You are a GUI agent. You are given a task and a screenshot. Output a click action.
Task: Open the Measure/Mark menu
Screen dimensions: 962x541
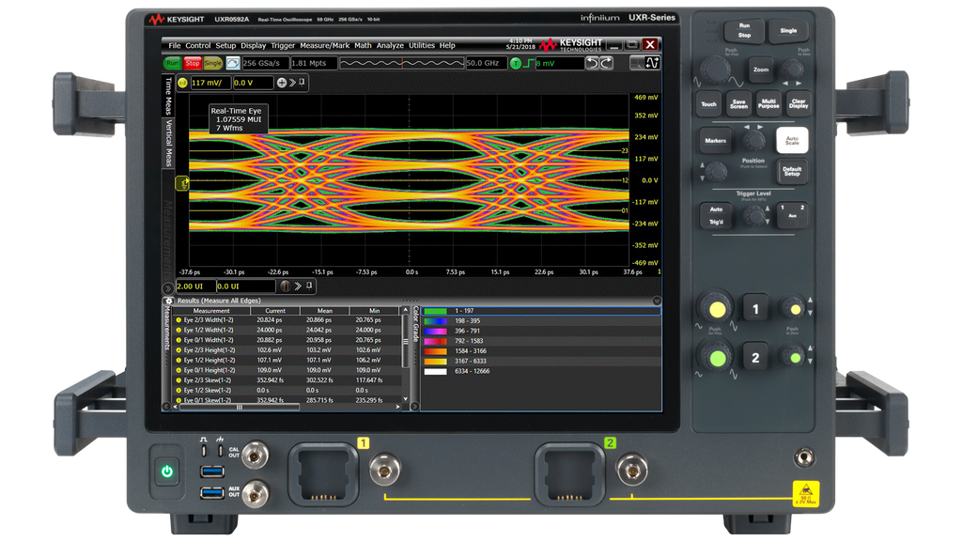tap(327, 45)
